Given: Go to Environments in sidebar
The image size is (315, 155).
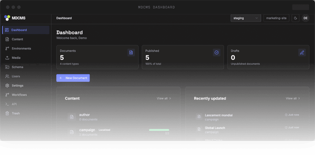Looking at the screenshot, I should 26,48.
